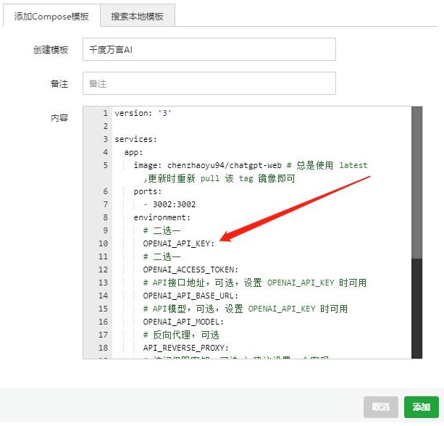Click the # API模型 comment line

click(x=246, y=309)
